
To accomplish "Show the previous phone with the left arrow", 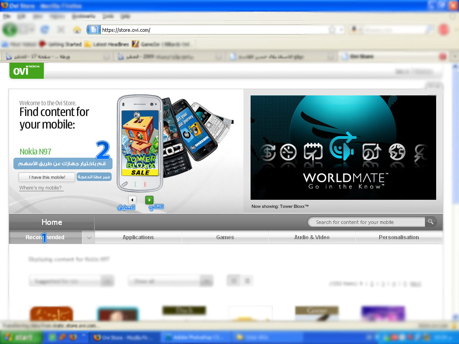I will click(132, 200).
